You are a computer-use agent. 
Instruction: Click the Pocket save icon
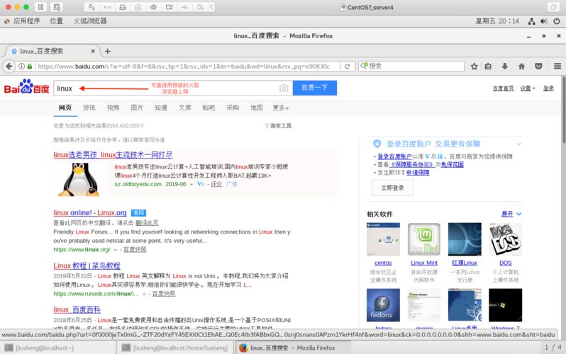pyautogui.click(x=538, y=67)
